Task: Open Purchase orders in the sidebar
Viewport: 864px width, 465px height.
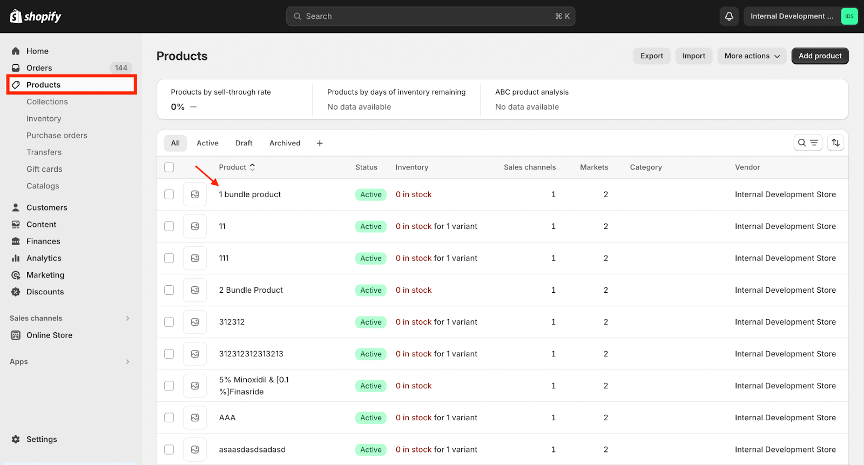Action: (x=57, y=136)
